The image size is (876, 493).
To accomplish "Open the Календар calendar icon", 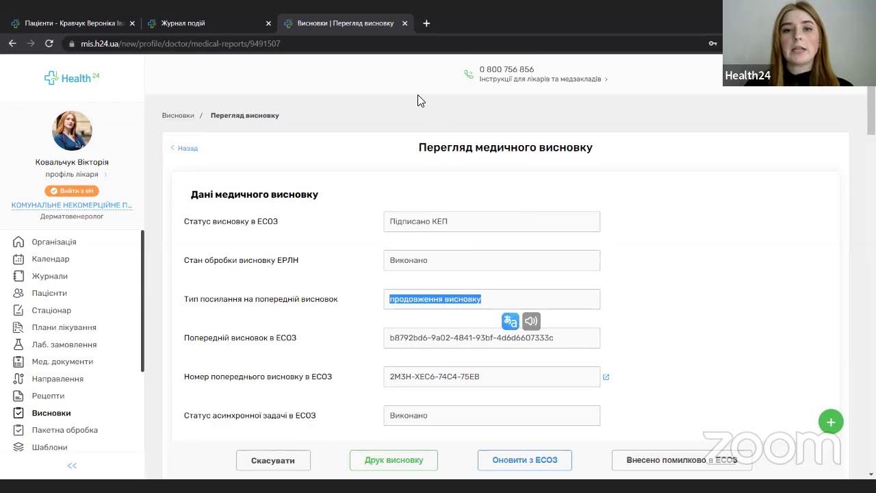I will point(18,259).
